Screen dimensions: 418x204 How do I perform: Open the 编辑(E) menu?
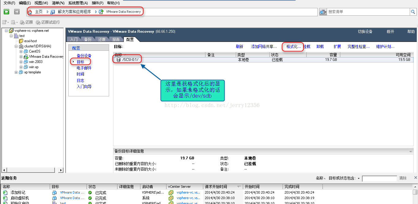[25, 3]
